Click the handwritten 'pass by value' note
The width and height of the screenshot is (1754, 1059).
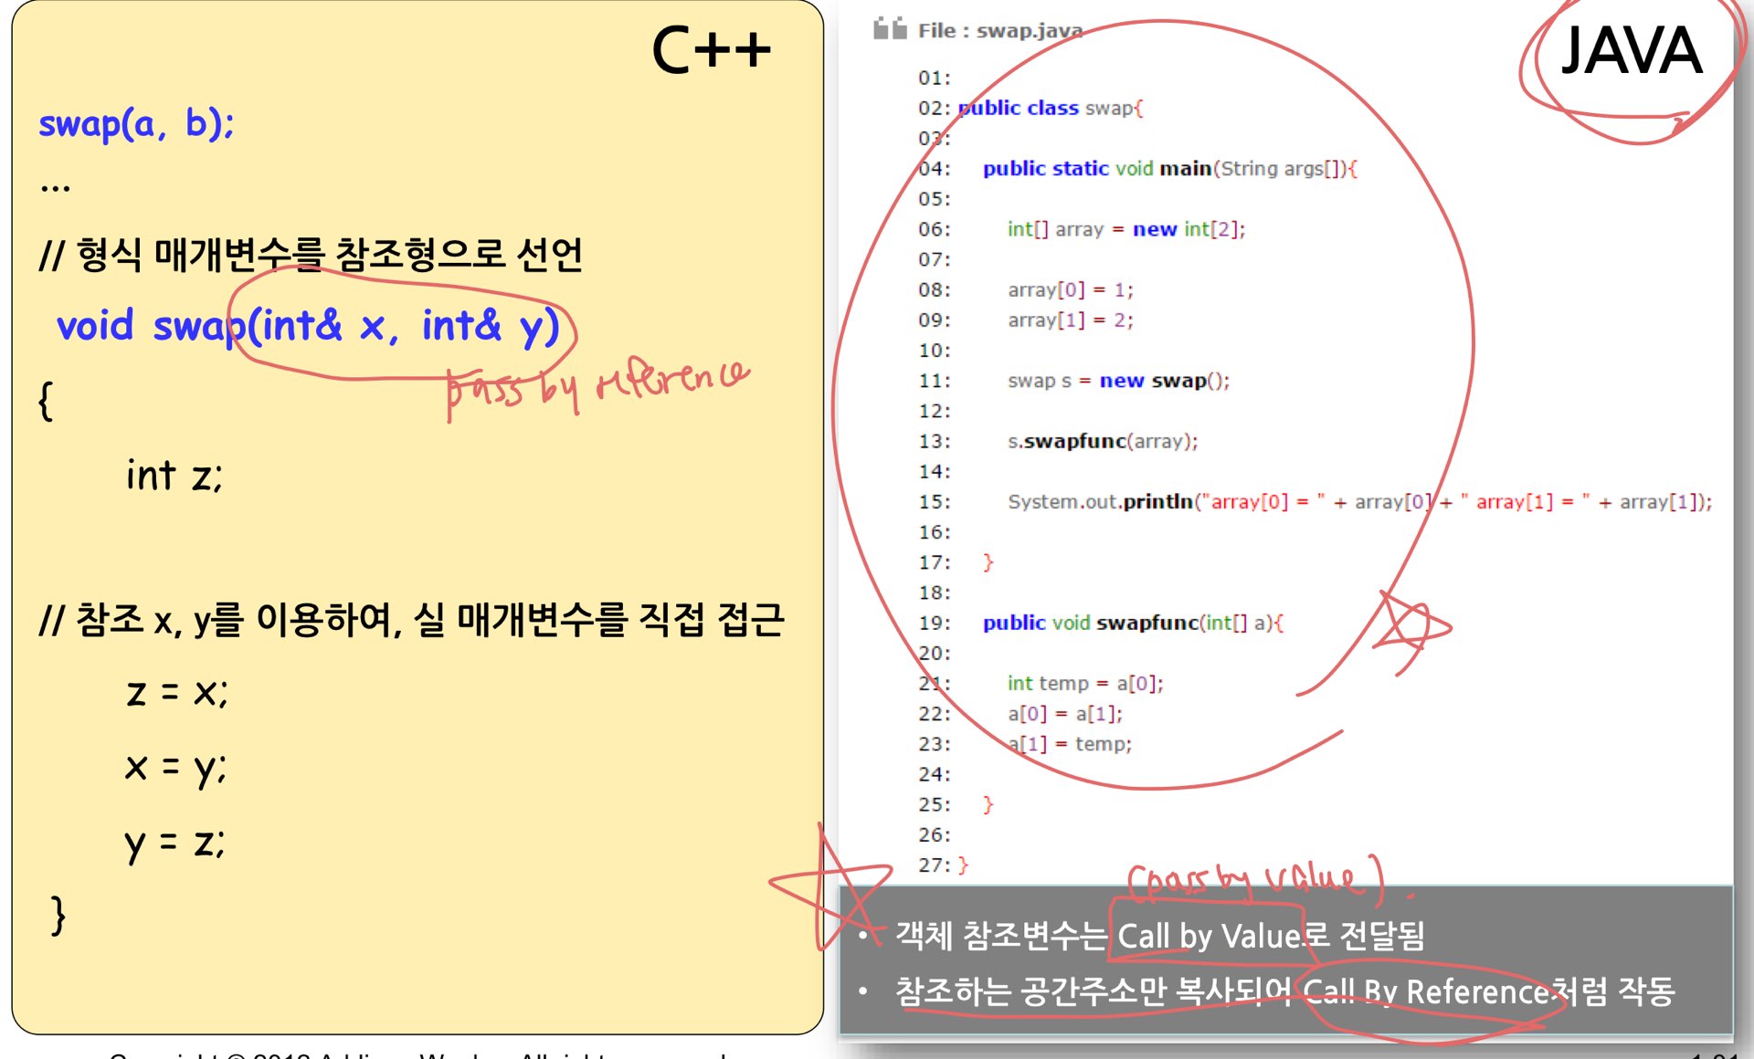pyautogui.click(x=1257, y=879)
